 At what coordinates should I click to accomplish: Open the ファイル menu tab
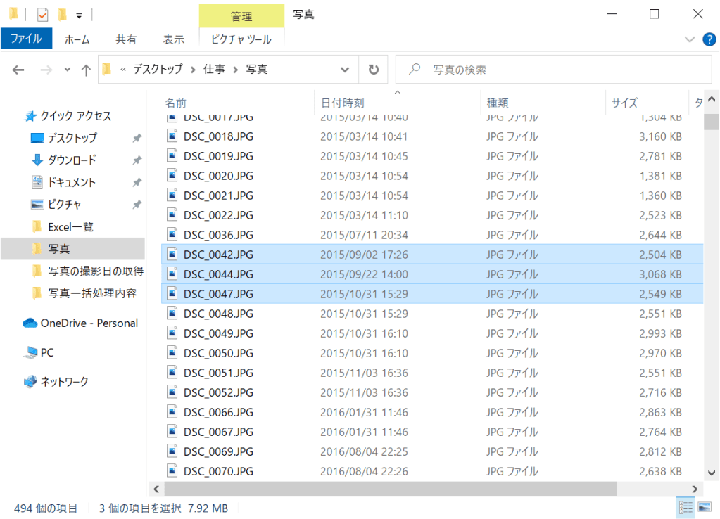(26, 39)
